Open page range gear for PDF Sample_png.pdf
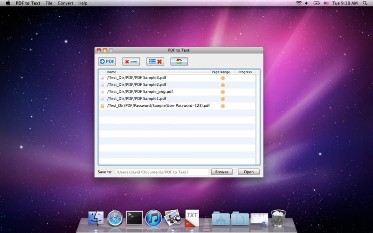The image size is (373, 233). [x=223, y=92]
